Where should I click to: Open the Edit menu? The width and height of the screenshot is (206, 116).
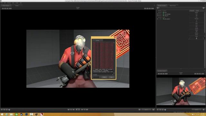coord(5,3)
